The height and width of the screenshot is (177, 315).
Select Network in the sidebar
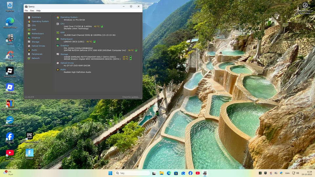[x=35, y=58]
